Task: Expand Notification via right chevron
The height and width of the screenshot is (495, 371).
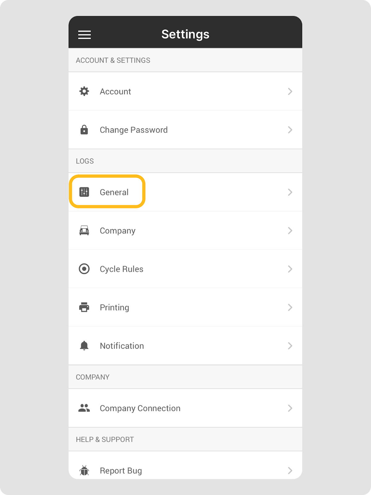Action: [290, 346]
